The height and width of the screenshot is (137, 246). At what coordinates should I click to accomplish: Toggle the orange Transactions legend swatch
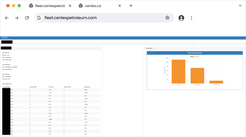(x=192, y=57)
